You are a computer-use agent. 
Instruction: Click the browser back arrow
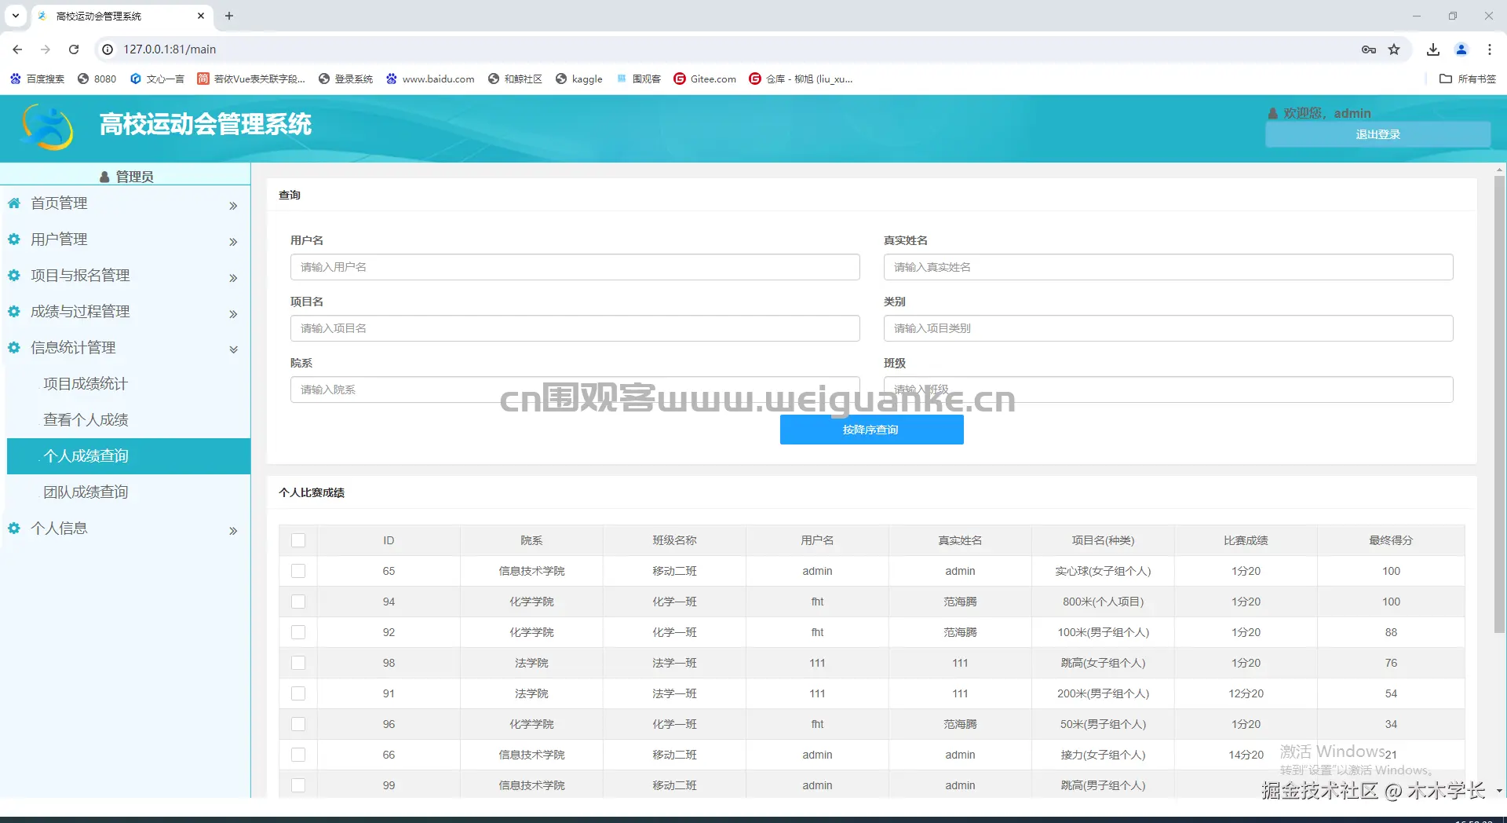[17, 49]
